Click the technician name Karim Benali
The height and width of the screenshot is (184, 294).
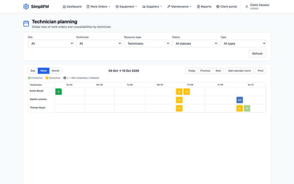[x=36, y=91]
